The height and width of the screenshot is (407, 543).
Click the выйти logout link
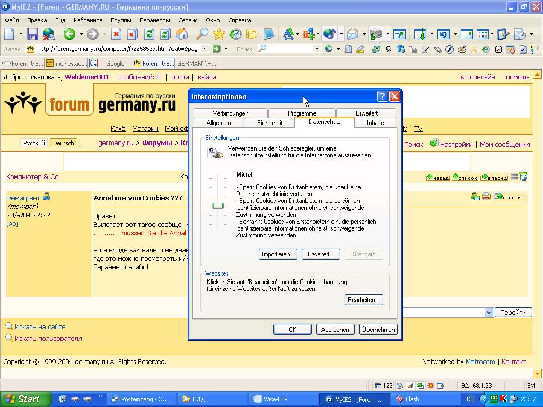(x=207, y=77)
